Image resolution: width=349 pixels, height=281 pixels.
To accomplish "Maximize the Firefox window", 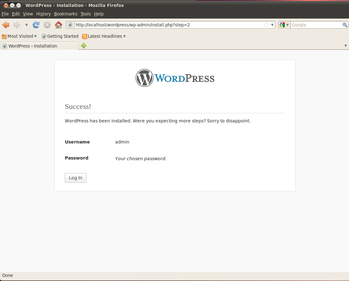I will 19,5.
